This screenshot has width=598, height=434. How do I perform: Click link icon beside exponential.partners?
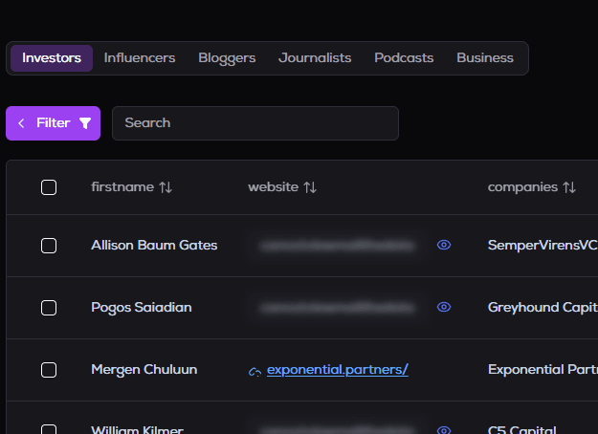[255, 371]
